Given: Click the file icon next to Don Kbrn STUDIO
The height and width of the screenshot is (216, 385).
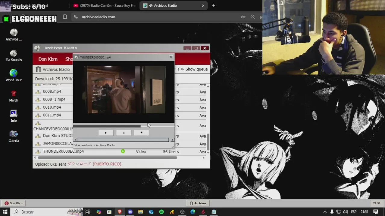Looking at the screenshot, I should click(x=38, y=136).
